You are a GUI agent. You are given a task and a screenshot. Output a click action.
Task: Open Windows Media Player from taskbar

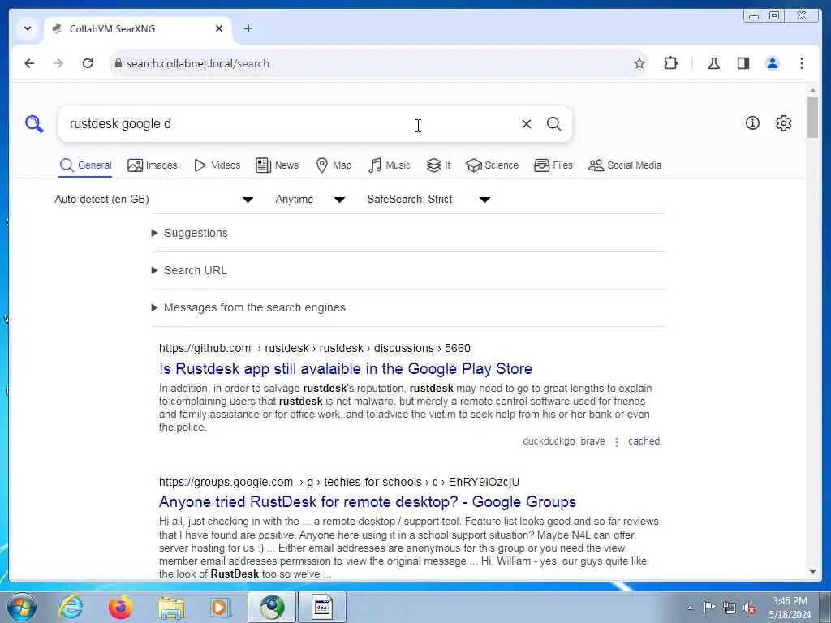[x=220, y=607]
